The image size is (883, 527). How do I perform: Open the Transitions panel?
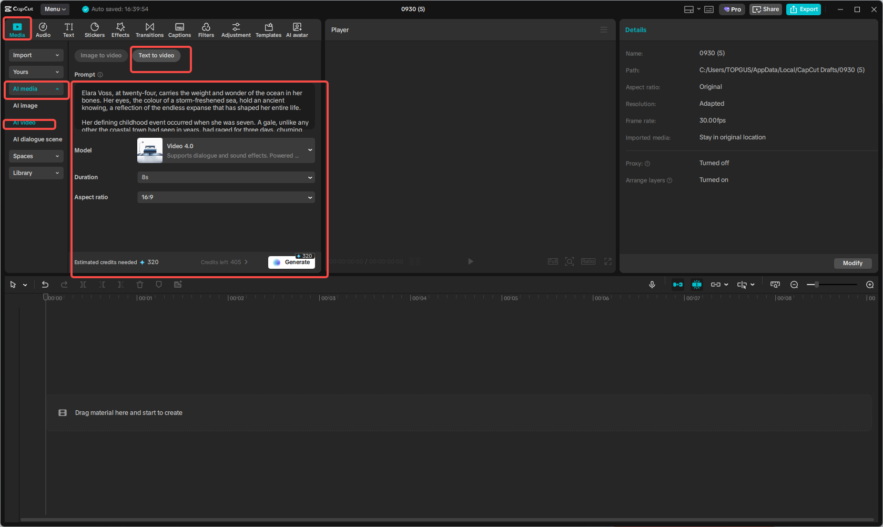[149, 29]
